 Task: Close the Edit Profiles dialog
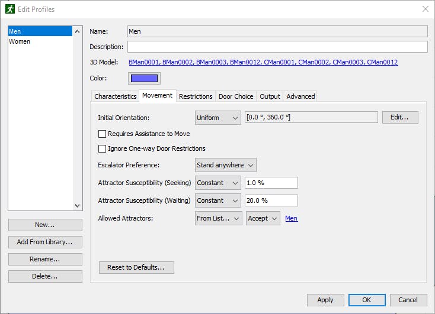point(425,9)
